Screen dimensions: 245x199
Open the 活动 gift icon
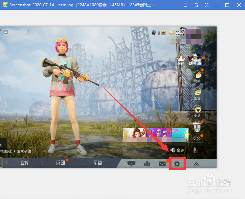point(197,127)
